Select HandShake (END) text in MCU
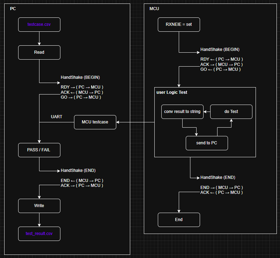This screenshot has height=258, width=280. tap(218, 177)
